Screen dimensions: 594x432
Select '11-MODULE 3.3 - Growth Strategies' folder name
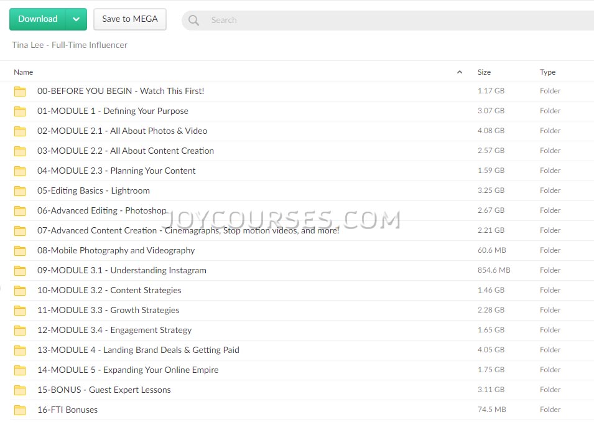(108, 310)
